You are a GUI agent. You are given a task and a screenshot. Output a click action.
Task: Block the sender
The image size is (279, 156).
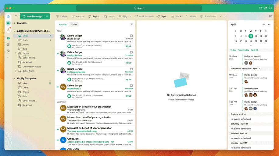(176, 16)
